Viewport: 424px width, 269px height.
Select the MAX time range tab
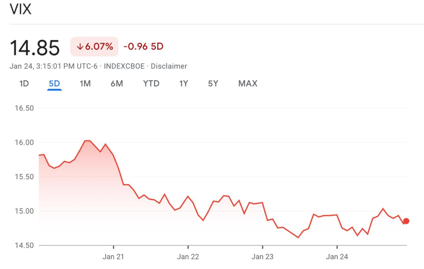248,83
